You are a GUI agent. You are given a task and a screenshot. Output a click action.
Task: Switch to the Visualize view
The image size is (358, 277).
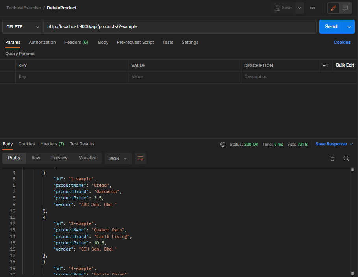(x=87, y=158)
